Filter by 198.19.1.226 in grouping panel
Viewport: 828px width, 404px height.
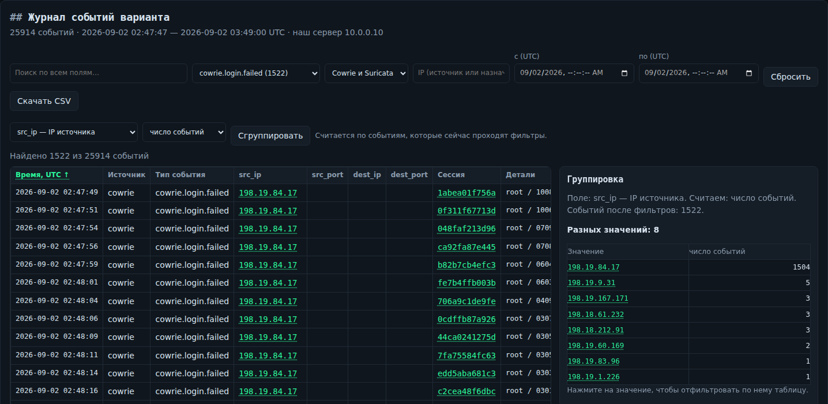coord(594,377)
